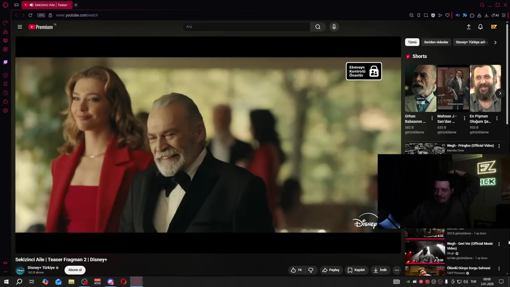Open YouTube notifications bell

pos(481,27)
